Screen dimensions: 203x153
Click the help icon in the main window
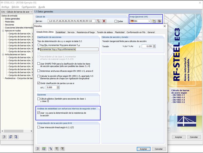tap(4, 137)
